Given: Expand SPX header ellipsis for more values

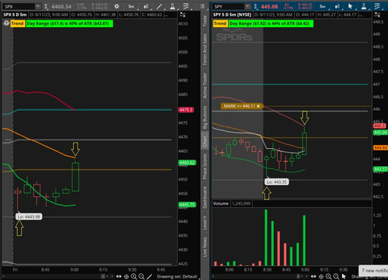Looking at the screenshot, I should (x=166, y=15).
